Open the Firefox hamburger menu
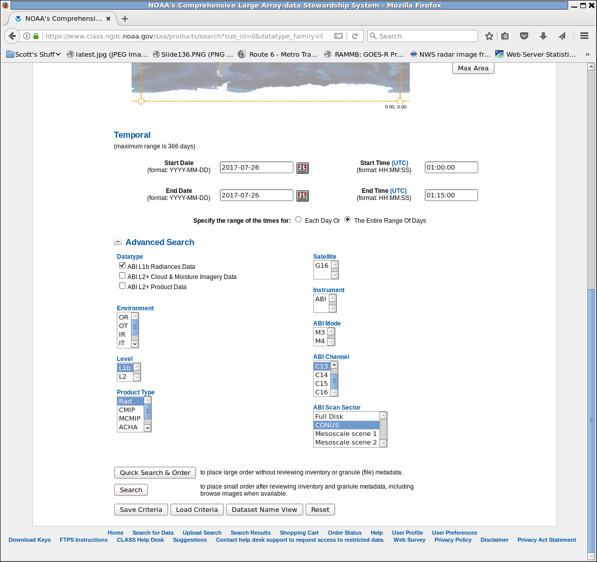 (584, 36)
